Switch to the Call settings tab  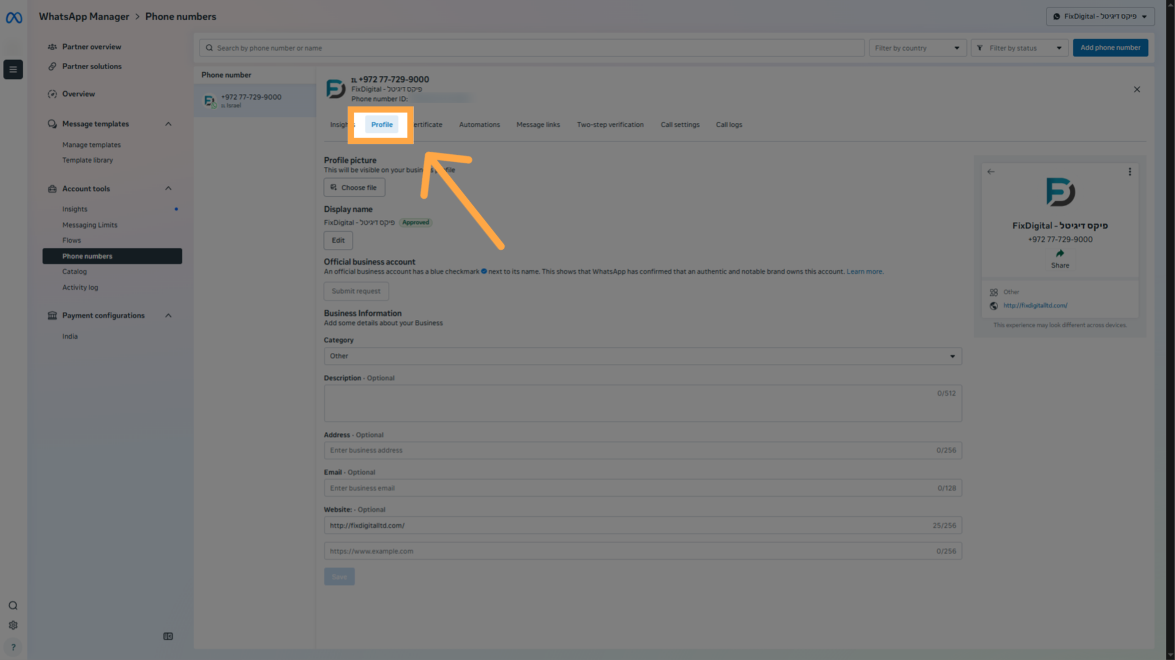680,125
